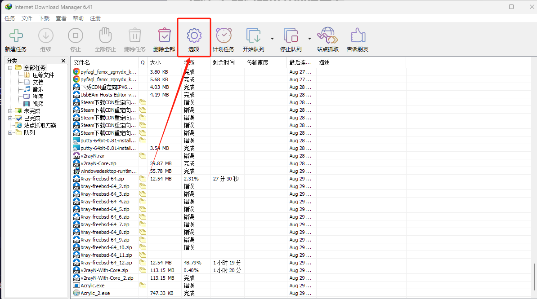Image resolution: width=537 pixels, height=299 pixels.
Task: Click the ZIP icon of Xray-freebsd-64_10.zip
Action: 76,247
